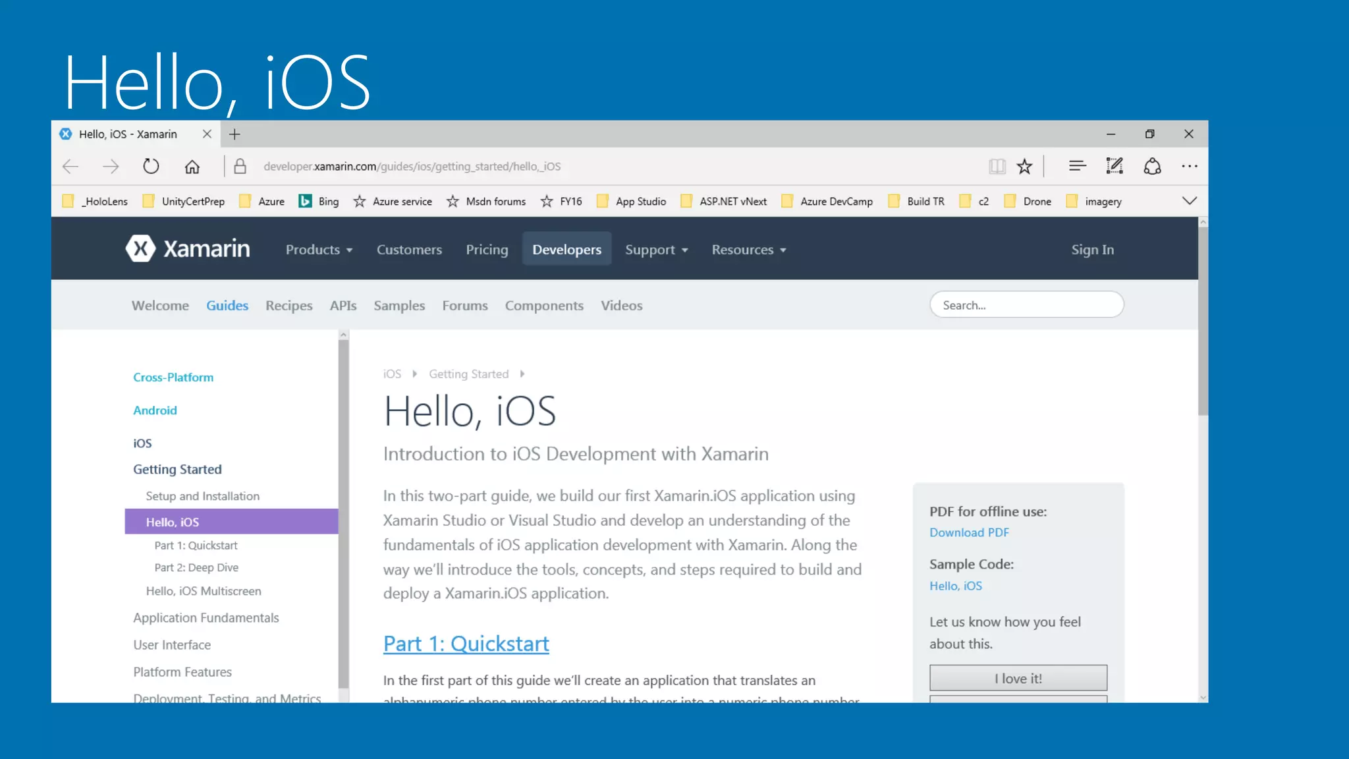Expand the favorites bar overflow chevron
Image resolution: width=1349 pixels, height=759 pixels.
[1190, 201]
